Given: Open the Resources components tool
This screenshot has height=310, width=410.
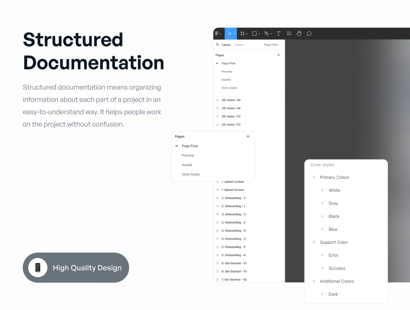Looking at the screenshot, I should (x=289, y=33).
